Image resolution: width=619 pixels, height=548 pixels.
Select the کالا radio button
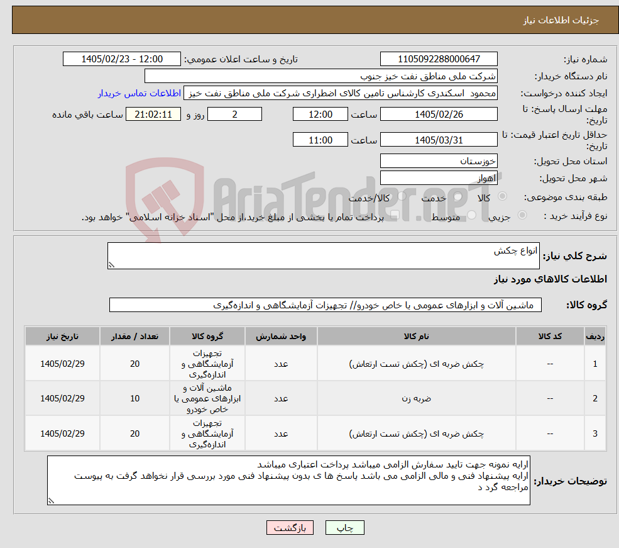[x=503, y=196]
